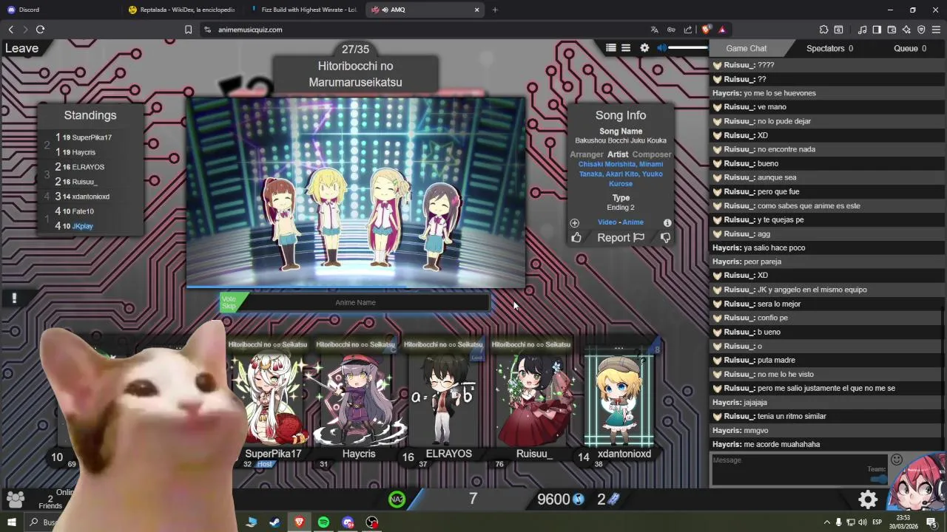This screenshot has height=532, width=947.
Task: Open quiz settings gear icon
Action: 644,48
